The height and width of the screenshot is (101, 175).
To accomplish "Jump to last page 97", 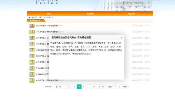I will tap(94, 87).
